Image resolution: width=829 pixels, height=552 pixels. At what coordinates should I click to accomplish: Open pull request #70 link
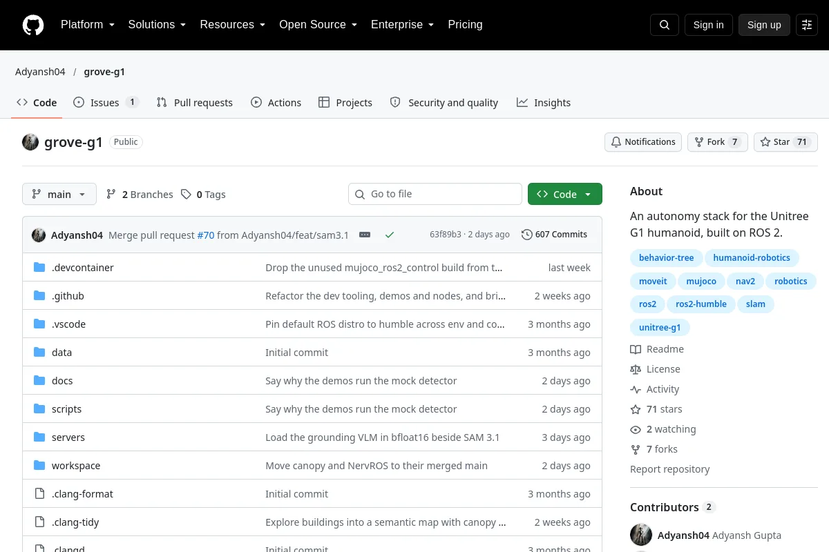206,235
